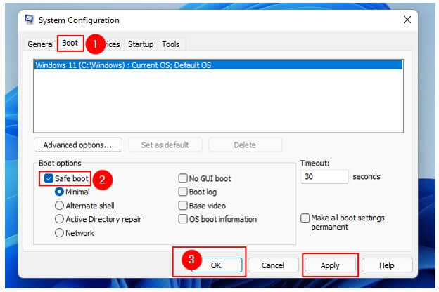
Task: Enable the Boot log checkbox
Action: 183,192
